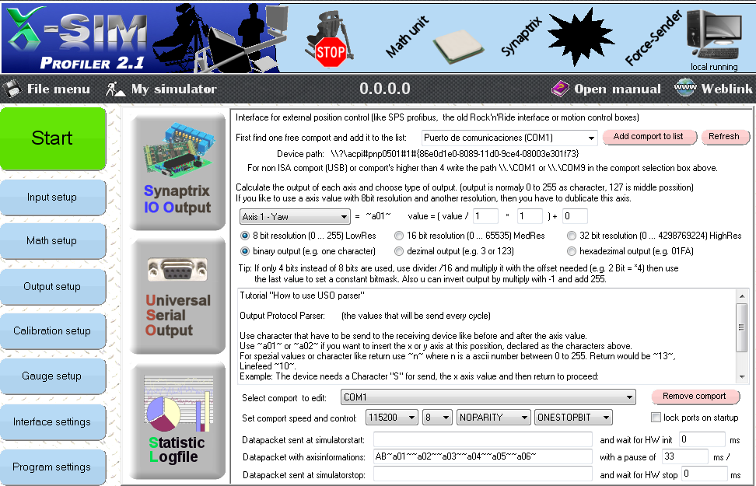Click the red STOP sign icon
This screenshot has width=756, height=486.
pos(331,51)
